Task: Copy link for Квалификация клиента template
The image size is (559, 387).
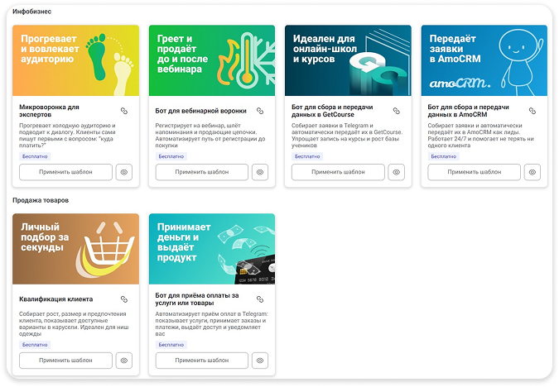Action: tap(124, 299)
